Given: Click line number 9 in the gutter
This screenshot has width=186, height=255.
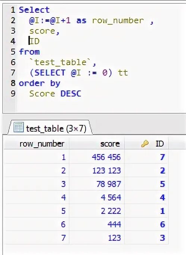Looking at the screenshot, I should 13,94.
